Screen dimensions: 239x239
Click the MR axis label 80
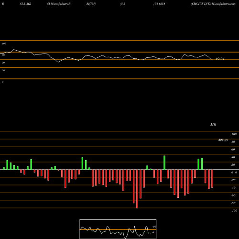tap(233, 142)
